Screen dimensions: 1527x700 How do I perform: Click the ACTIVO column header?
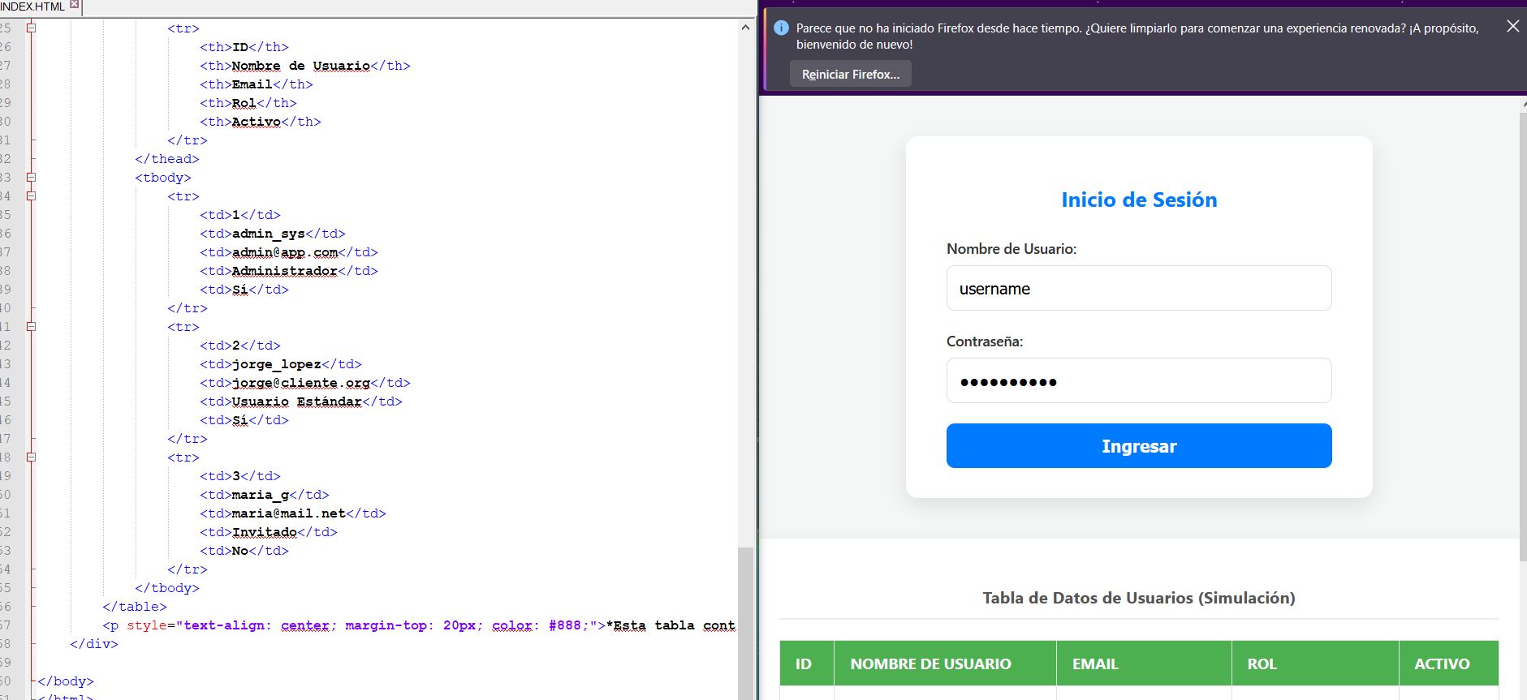pyautogui.click(x=1441, y=664)
